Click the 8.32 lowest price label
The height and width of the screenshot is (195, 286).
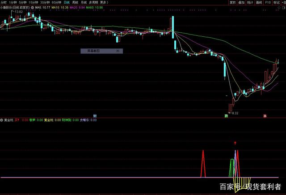235,113
